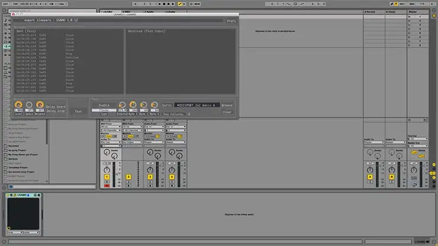Click the show/hide detail view icon bottom-right

[x=434, y=241]
